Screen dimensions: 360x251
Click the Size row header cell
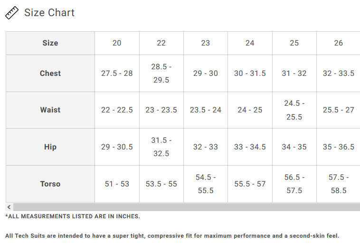coord(50,43)
